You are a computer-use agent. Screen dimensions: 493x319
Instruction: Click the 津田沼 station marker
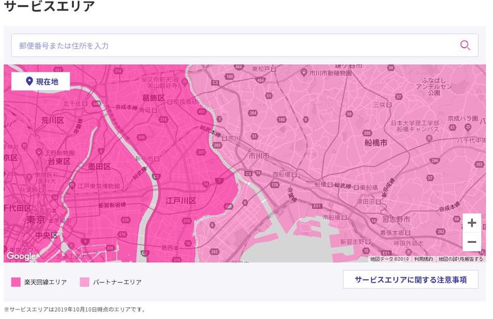[x=378, y=202]
